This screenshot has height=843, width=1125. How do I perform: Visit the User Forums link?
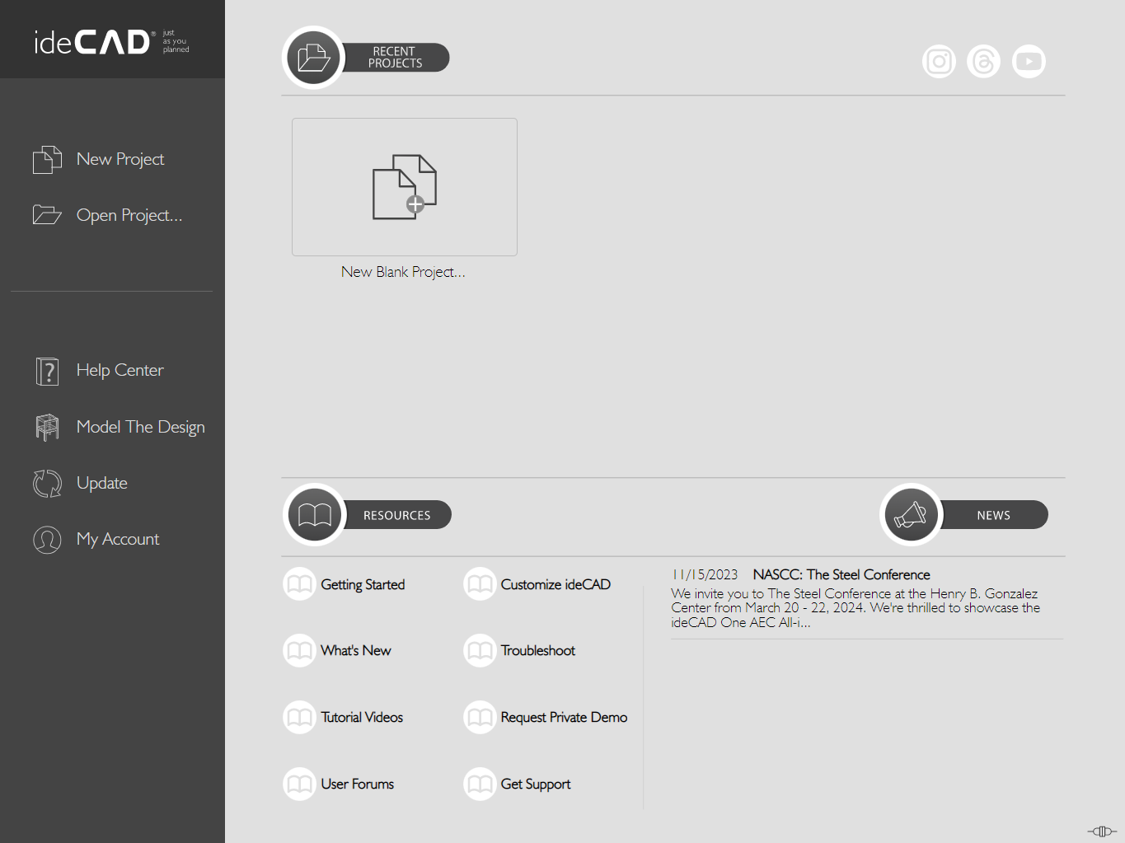pyautogui.click(x=358, y=784)
